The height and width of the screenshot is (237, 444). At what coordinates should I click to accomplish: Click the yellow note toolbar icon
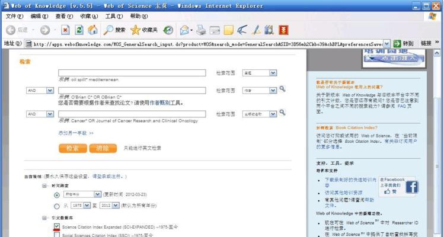(x=228, y=30)
